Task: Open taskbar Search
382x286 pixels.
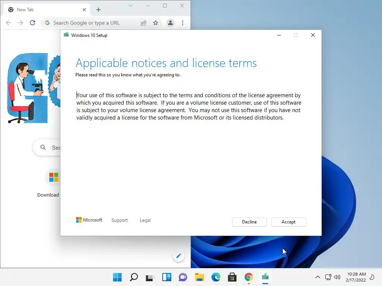Action: click(x=134, y=277)
